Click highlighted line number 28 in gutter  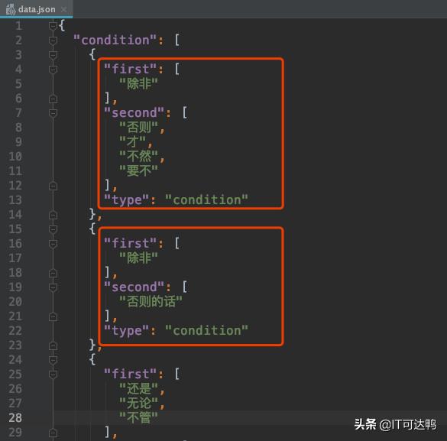point(15,418)
